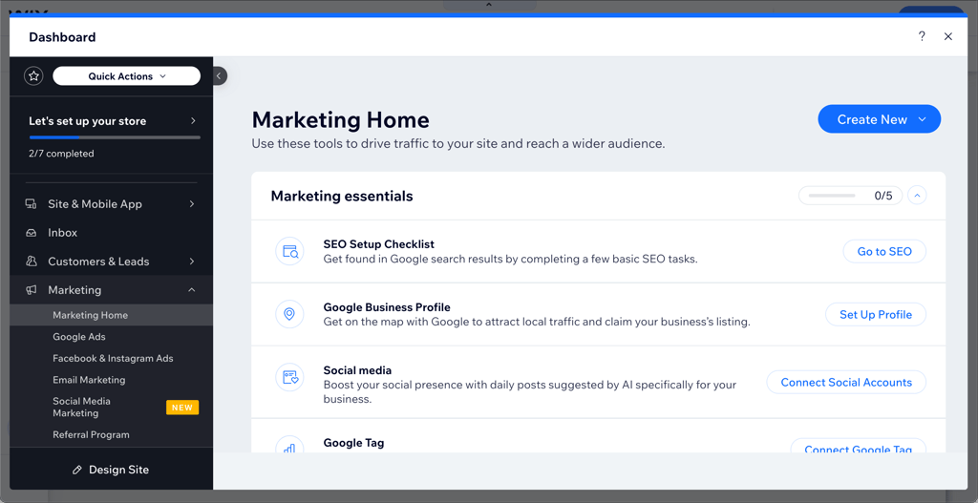Open Social Media Marketing item
Screen dimensions: 978x503
(x=82, y=407)
